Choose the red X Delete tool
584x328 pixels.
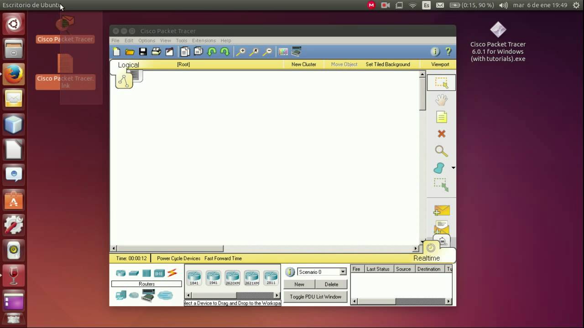click(441, 134)
